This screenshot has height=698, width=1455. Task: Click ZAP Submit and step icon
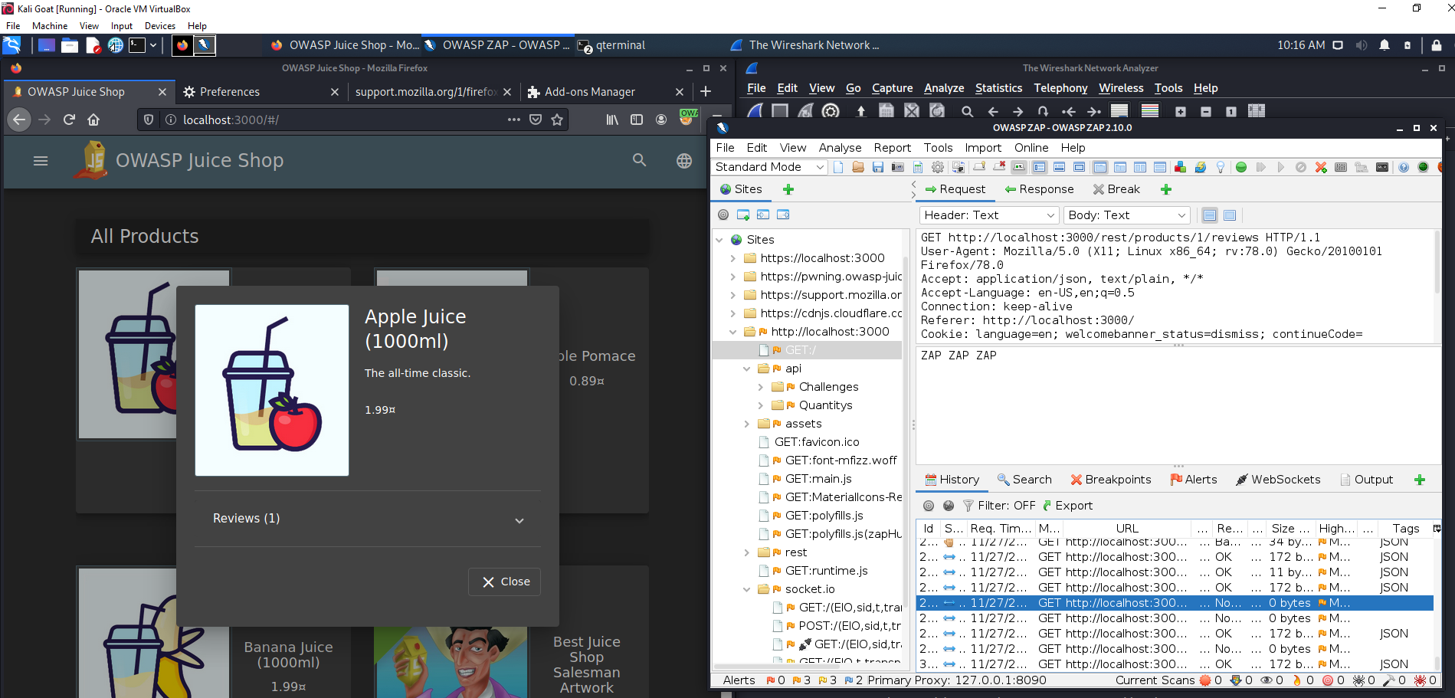(x=1260, y=167)
